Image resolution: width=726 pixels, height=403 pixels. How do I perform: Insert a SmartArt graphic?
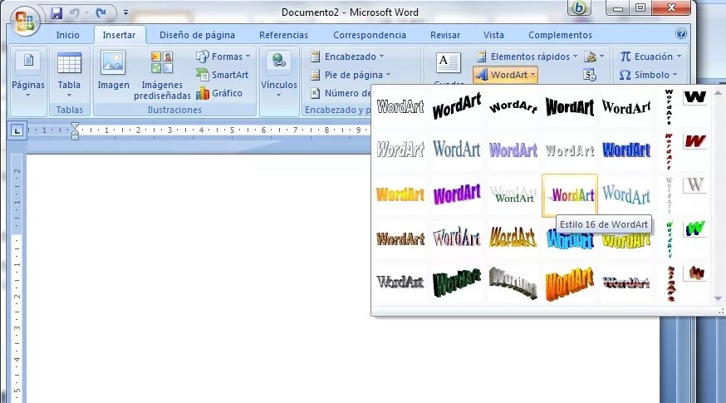click(x=223, y=75)
